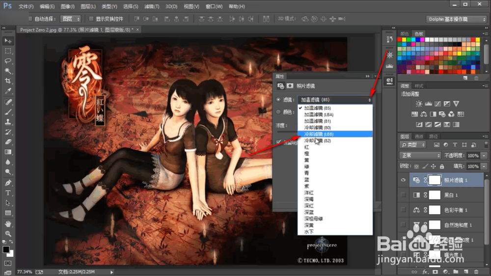491x276 pixels.
Task: Select the 颜色 radio button
Action: [x=278, y=112]
